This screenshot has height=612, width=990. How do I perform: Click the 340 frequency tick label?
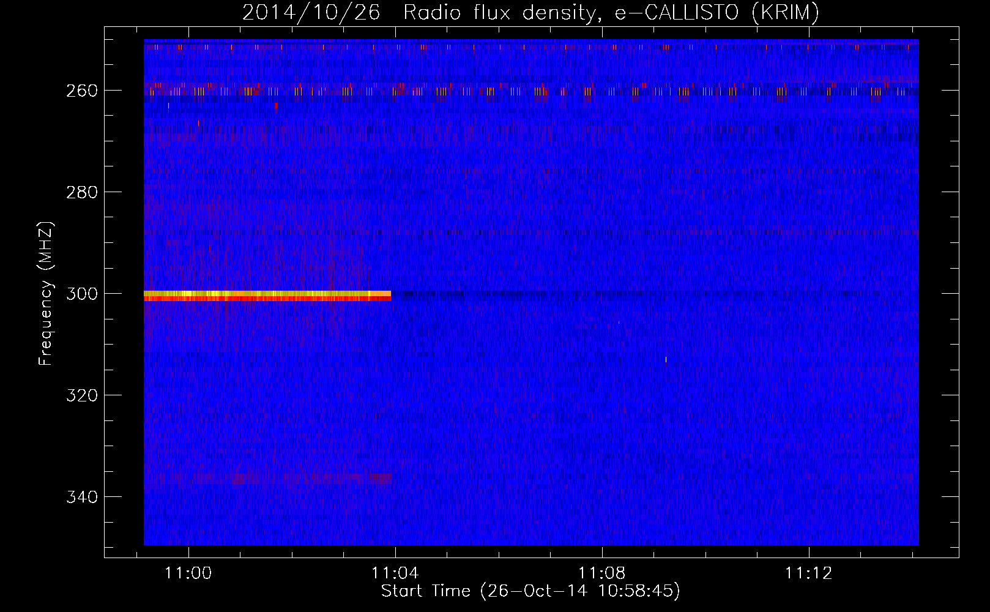coord(82,497)
